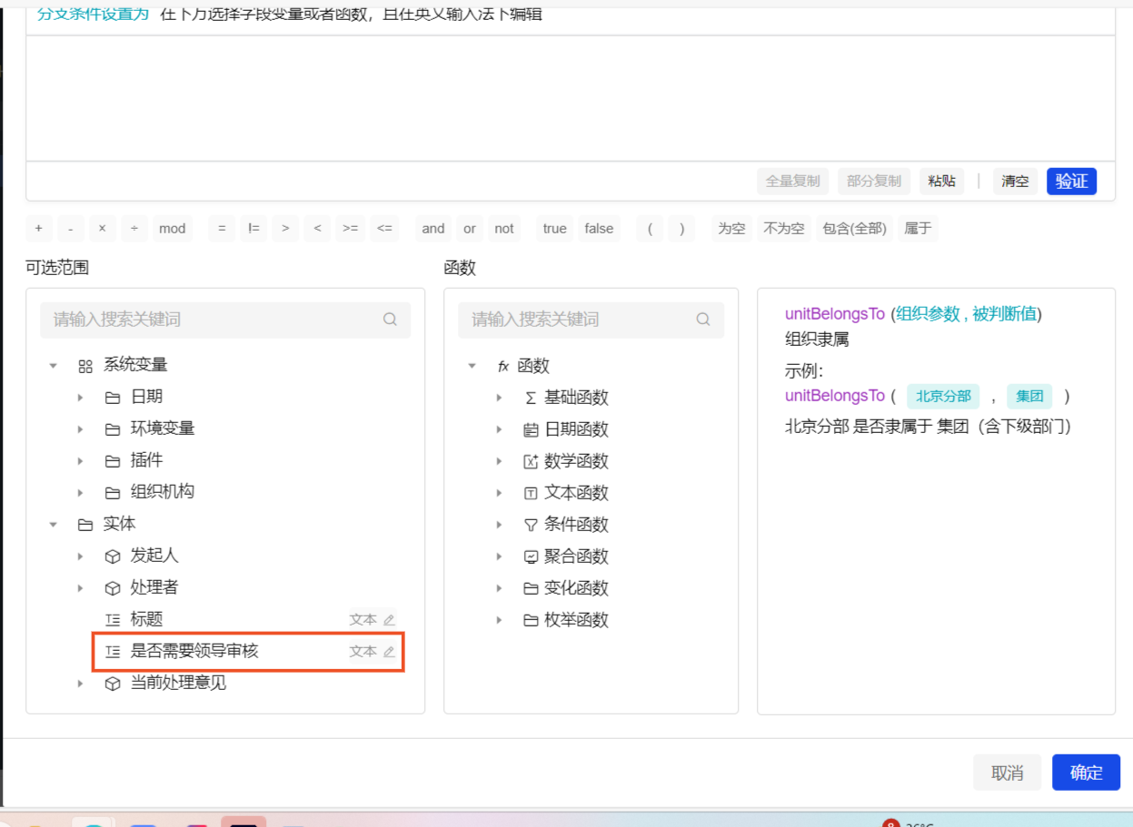This screenshot has width=1133, height=827.
Task: Insert the 不为空 condition operator
Action: pos(783,229)
